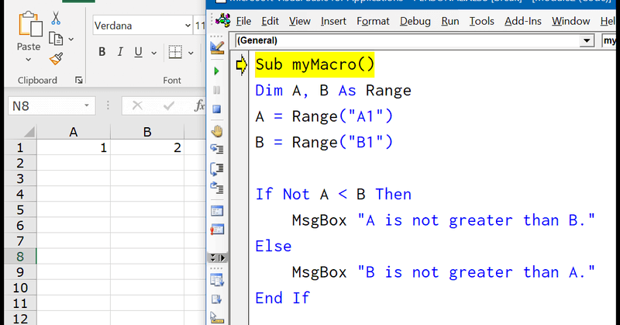Select the Format Painter brush

56,59
